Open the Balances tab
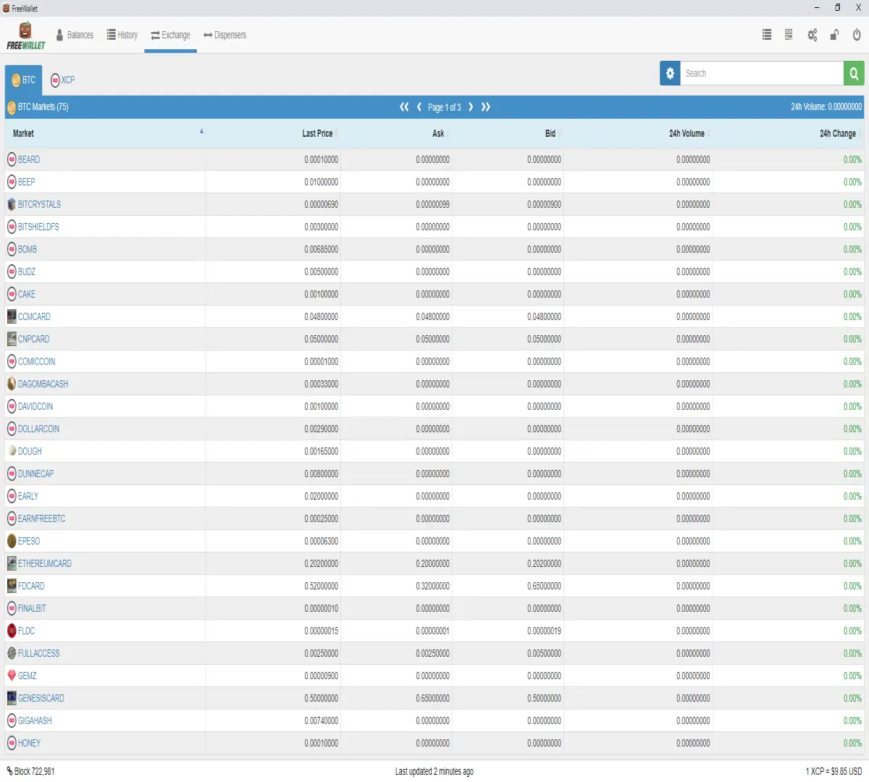Screen dimensions: 869x782 click(75, 35)
